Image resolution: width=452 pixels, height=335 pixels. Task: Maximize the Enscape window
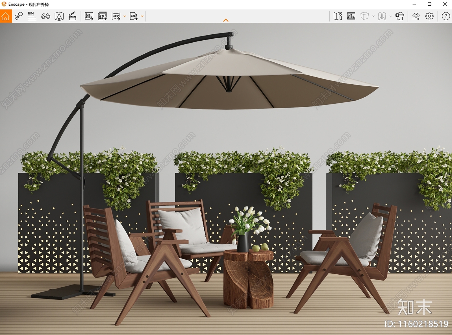429,4
